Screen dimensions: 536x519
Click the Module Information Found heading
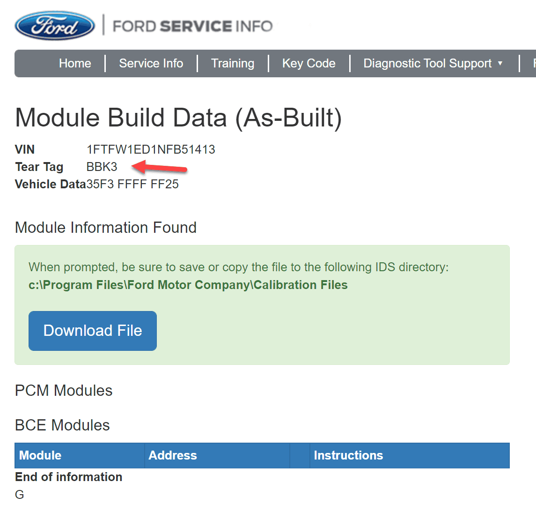click(106, 228)
